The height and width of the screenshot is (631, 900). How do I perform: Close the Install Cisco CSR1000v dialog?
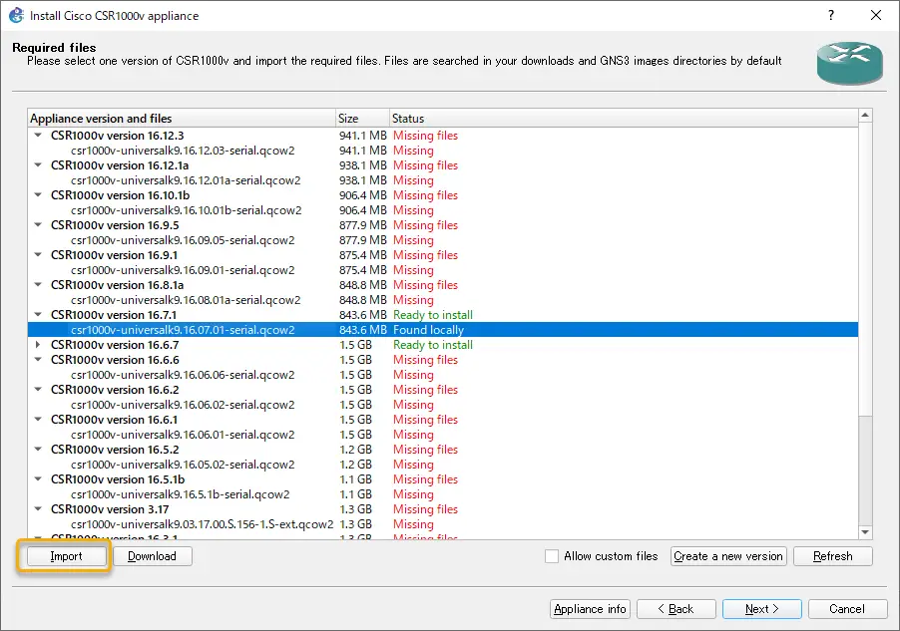[x=876, y=16]
